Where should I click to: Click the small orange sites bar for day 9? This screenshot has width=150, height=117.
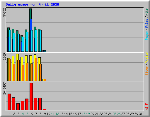point(45,80)
